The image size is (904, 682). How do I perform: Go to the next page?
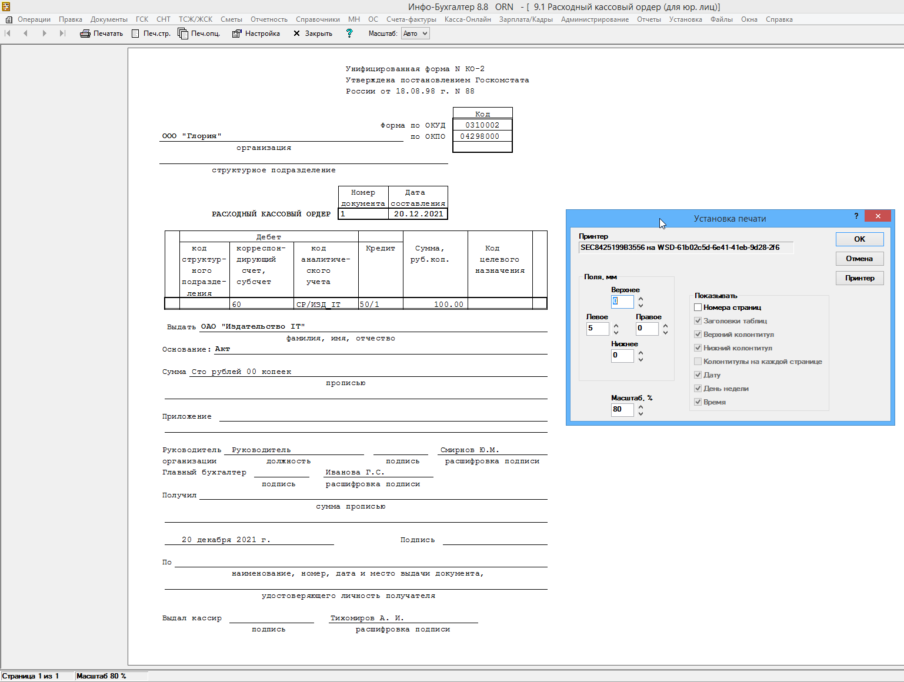tap(44, 34)
